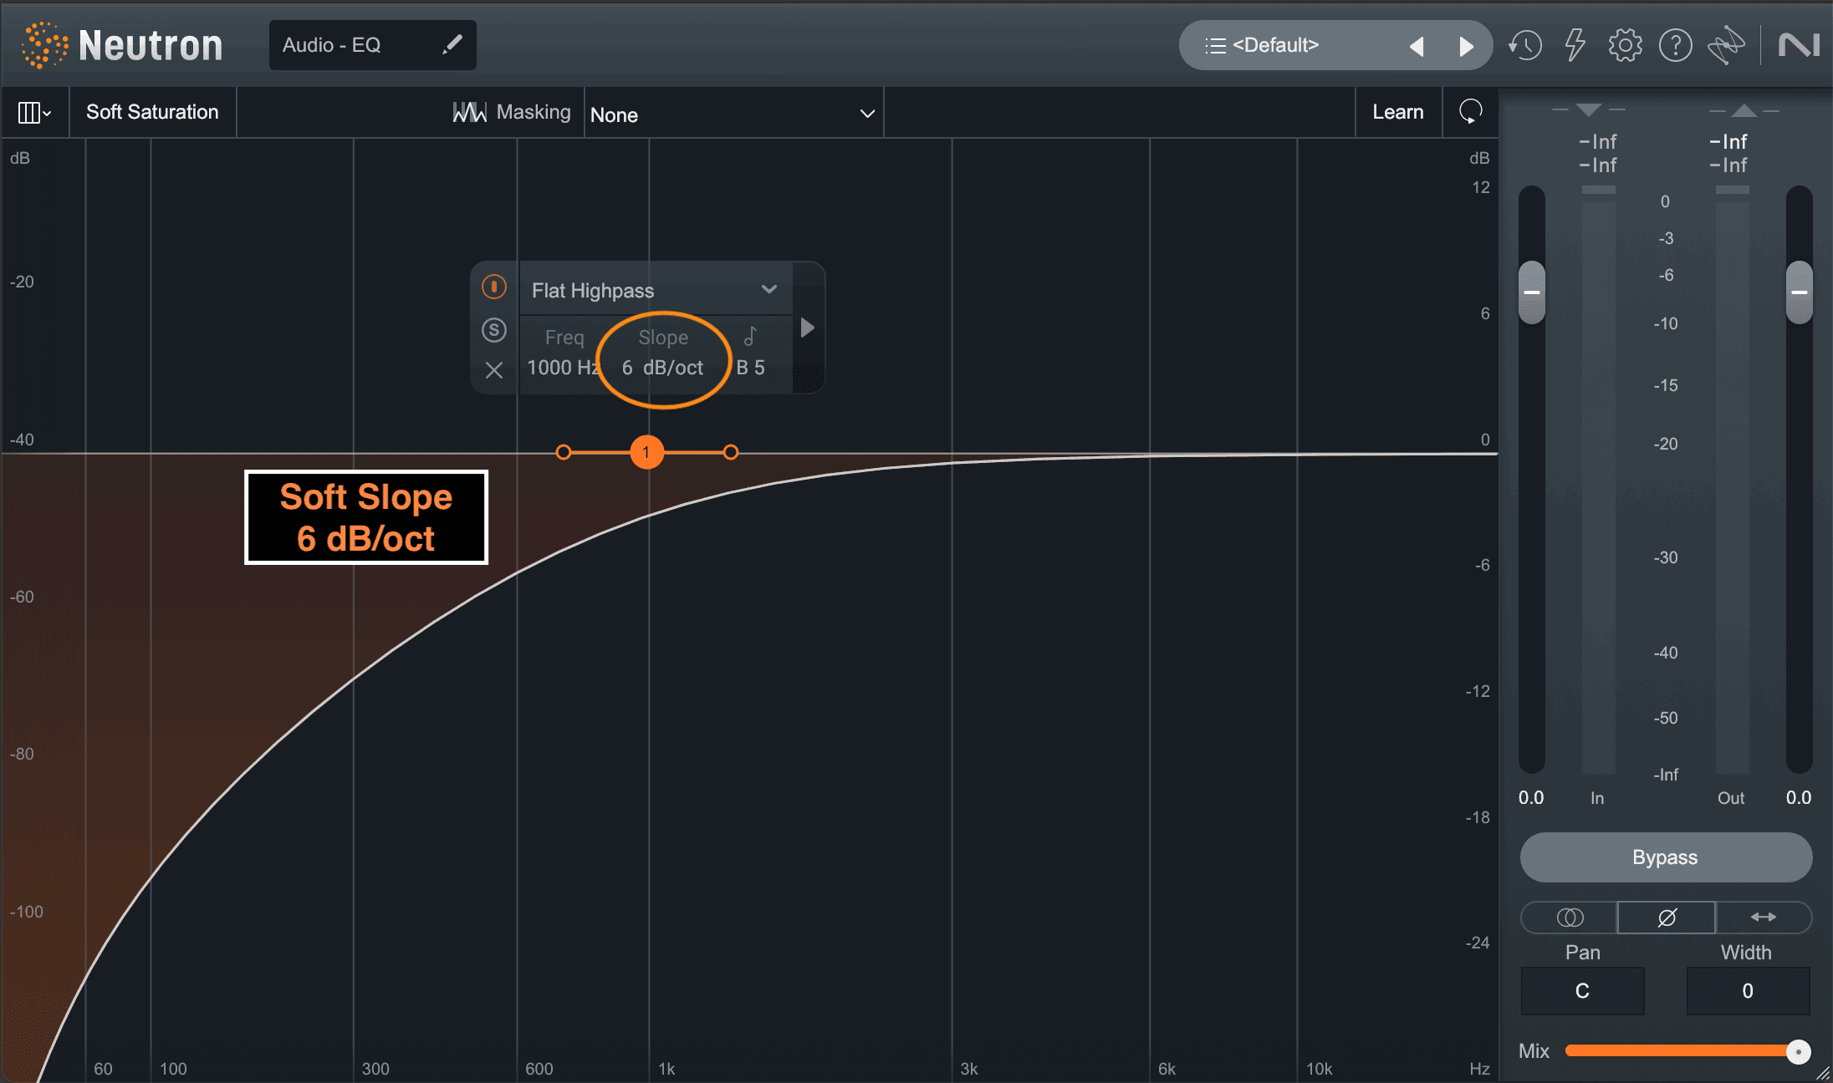
Task: Click the B 5 note value
Action: click(750, 368)
